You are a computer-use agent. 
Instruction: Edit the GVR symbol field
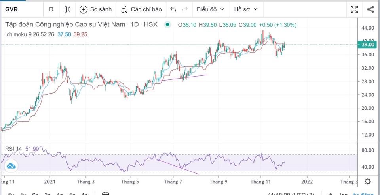point(11,9)
